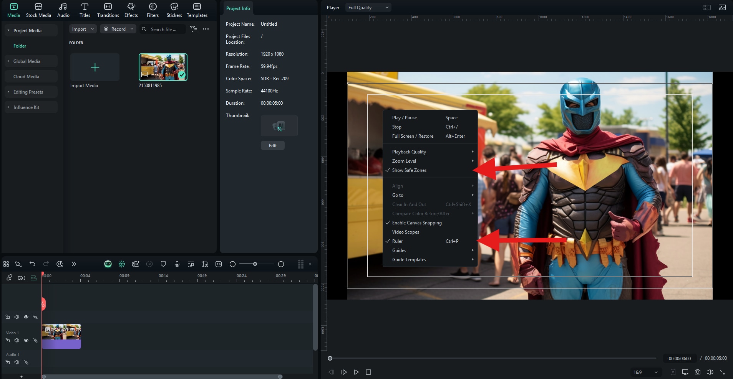Choose Video Scopes from context menu
This screenshot has height=379, width=733.
coord(430,232)
